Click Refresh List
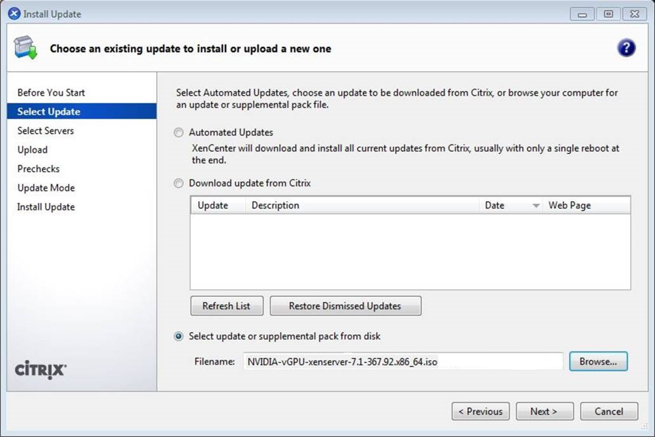655x437 pixels. [226, 306]
